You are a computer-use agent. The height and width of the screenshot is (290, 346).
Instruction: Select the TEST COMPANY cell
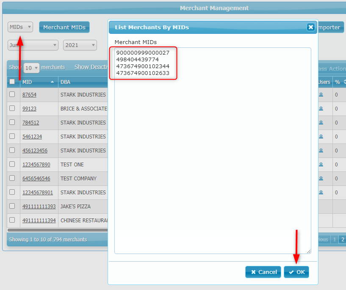pyautogui.click(x=83, y=179)
